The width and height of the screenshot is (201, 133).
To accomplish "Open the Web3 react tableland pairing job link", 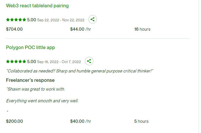I will 37,6.
